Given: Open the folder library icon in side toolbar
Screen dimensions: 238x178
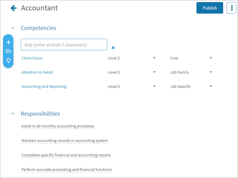Looking at the screenshot, I should [9, 51].
